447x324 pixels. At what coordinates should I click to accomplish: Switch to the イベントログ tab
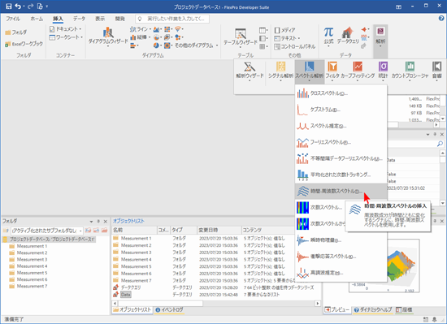pos(169,309)
